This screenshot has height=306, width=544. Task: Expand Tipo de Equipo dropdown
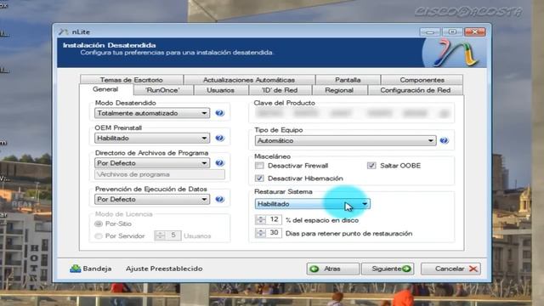click(346, 140)
